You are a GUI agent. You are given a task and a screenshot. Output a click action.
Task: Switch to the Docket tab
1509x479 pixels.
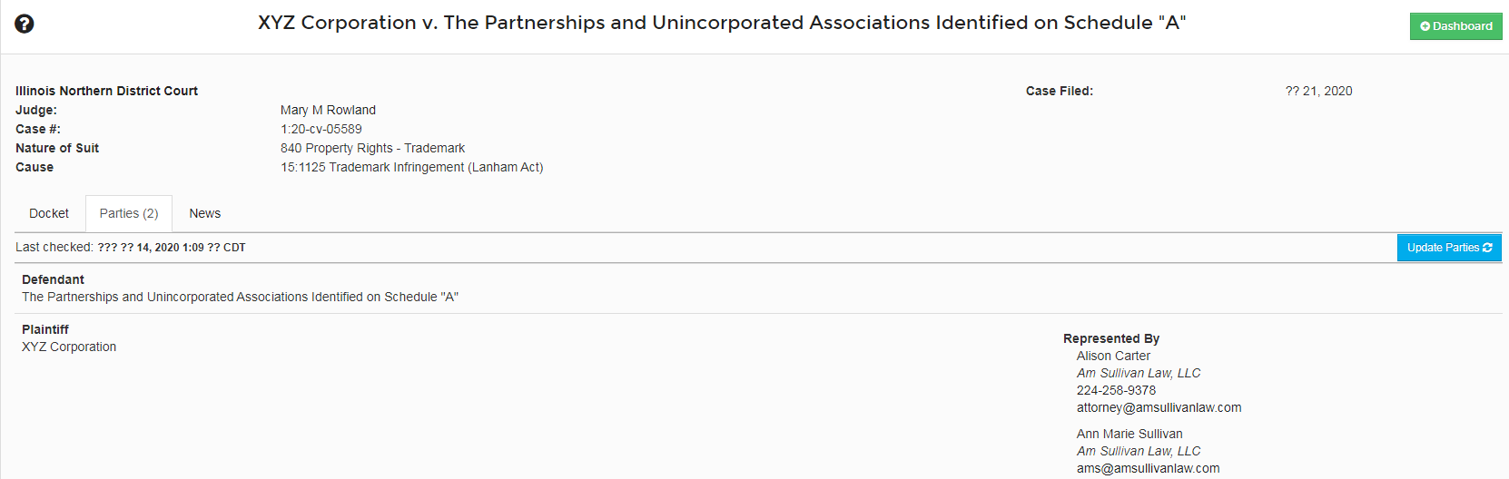(49, 213)
